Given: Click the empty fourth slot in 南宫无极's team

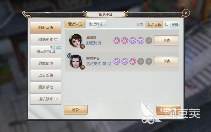Looking at the screenshot, I should pyautogui.click(x=141, y=61).
